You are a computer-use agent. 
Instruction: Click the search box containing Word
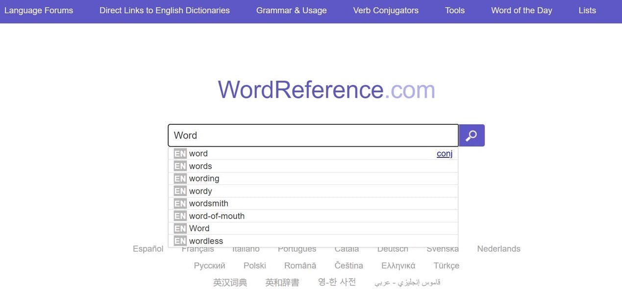click(x=313, y=135)
